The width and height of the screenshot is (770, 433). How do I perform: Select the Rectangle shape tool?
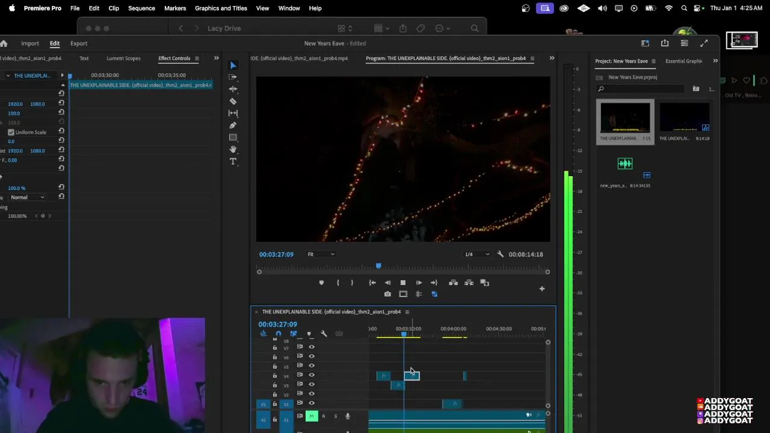coord(233,137)
